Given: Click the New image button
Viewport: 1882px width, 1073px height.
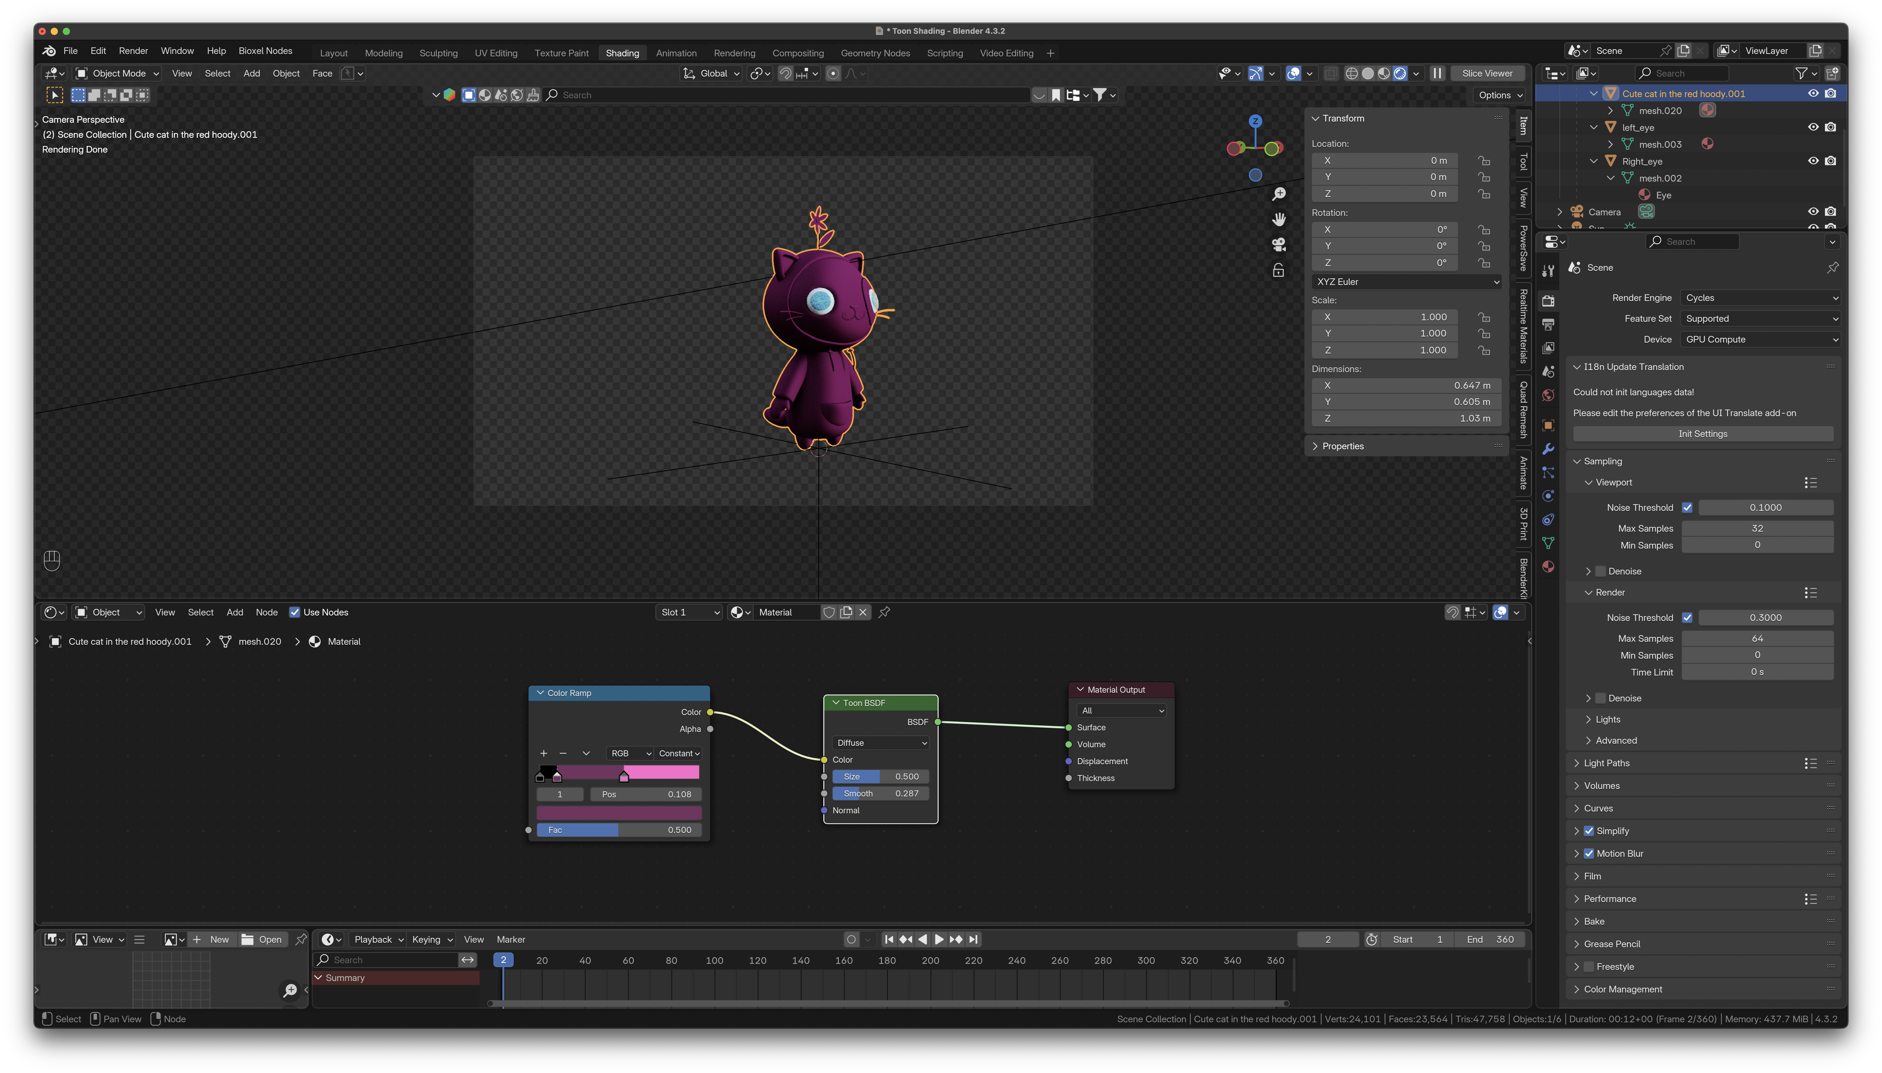Looking at the screenshot, I should click(212, 940).
